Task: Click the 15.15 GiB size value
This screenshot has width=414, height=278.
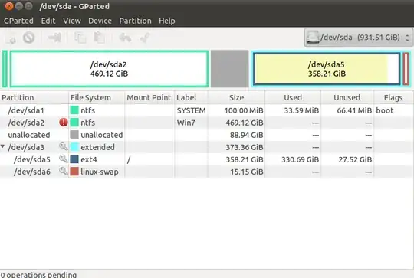Action: (x=247, y=172)
